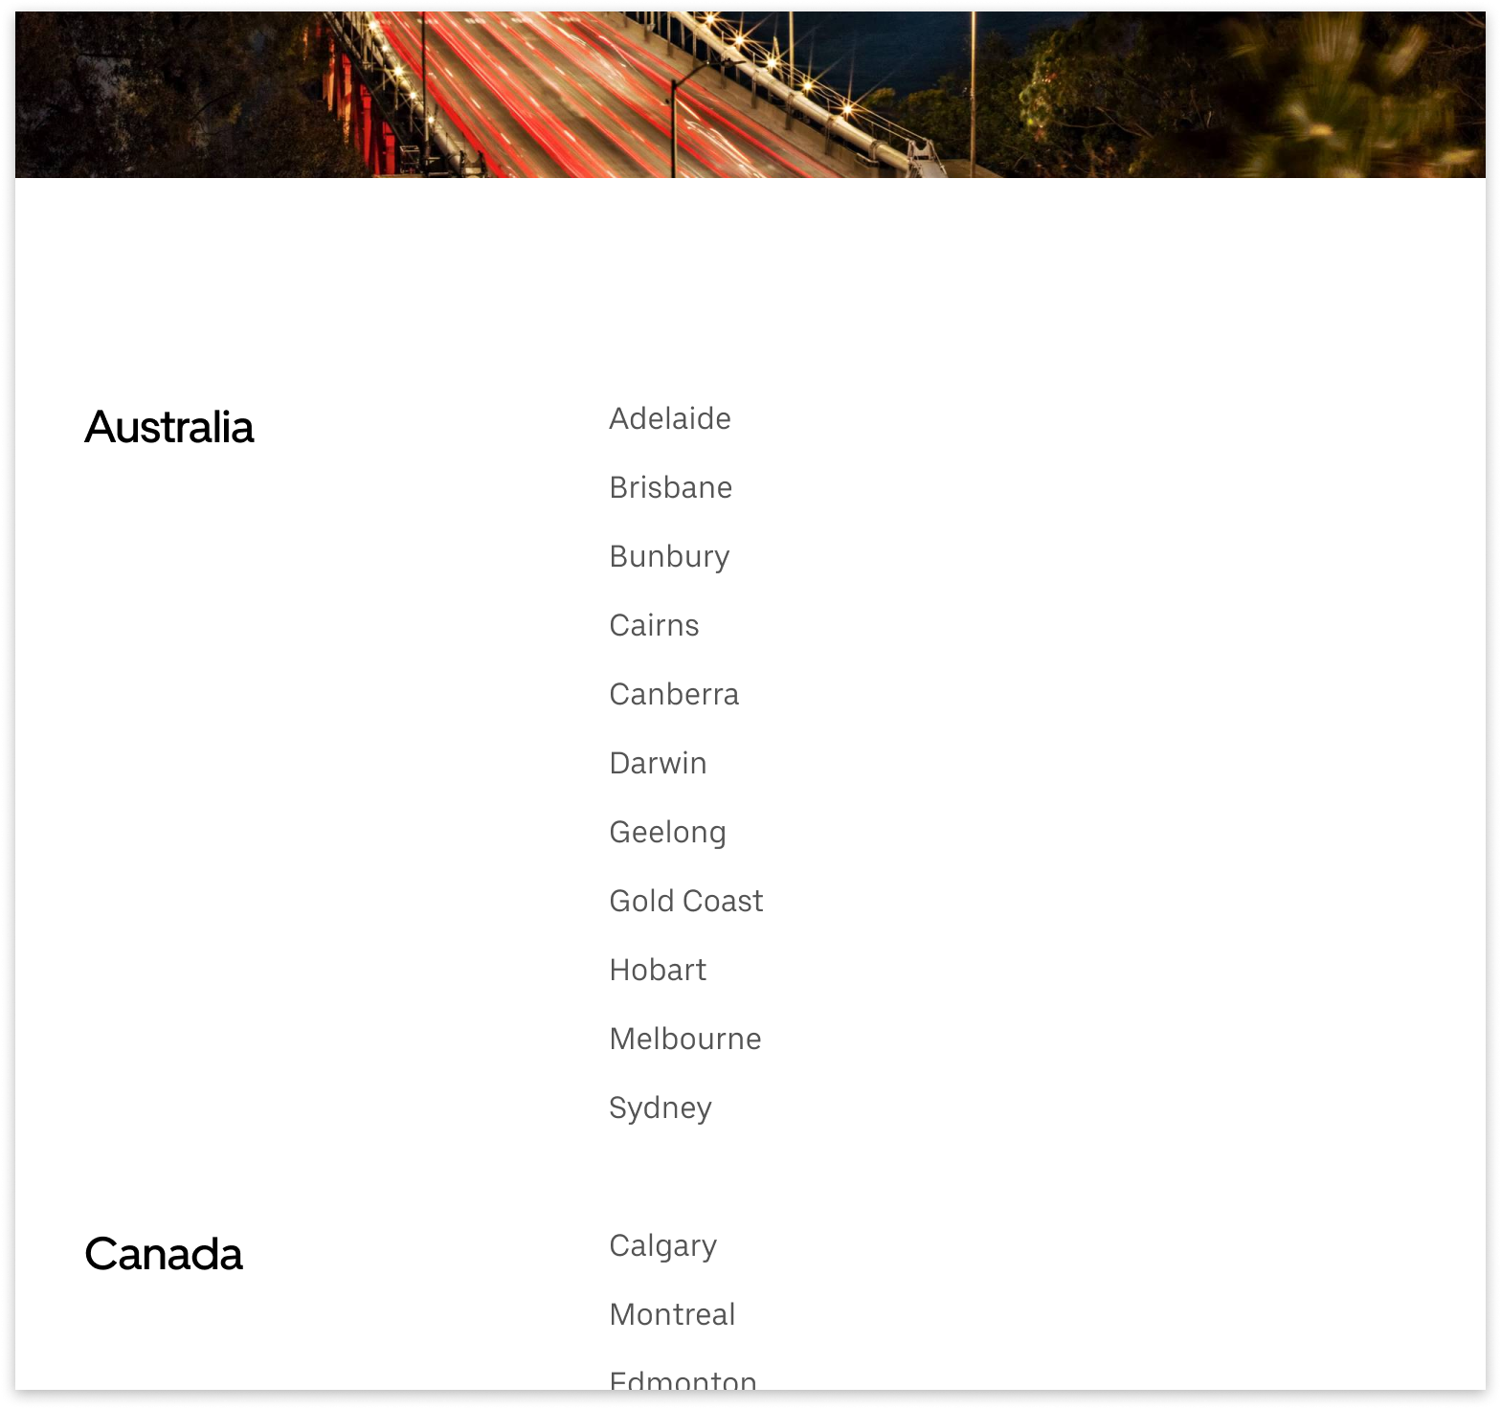The image size is (1501, 1409).
Task: Select the Hobart city link
Action: click(x=659, y=970)
